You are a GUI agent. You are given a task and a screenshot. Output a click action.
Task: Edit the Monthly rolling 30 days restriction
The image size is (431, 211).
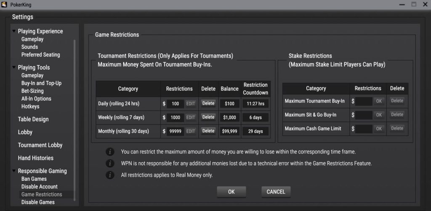(191, 131)
